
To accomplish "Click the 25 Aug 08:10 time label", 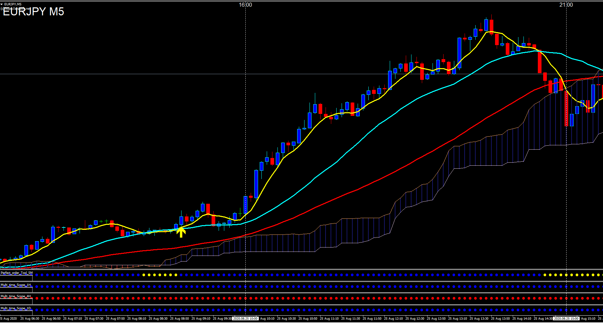I will (137, 319).
